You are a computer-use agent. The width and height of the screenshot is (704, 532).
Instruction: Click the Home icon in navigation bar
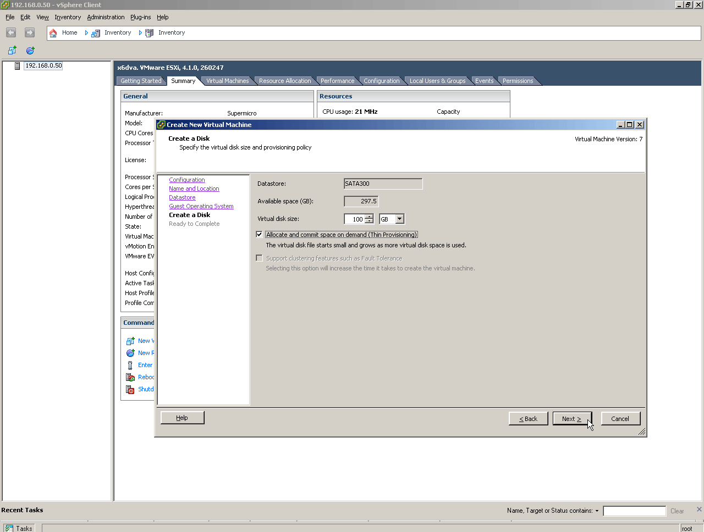(x=53, y=33)
